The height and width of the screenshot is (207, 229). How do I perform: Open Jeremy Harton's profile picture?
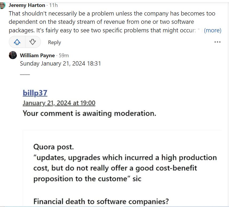2,6
